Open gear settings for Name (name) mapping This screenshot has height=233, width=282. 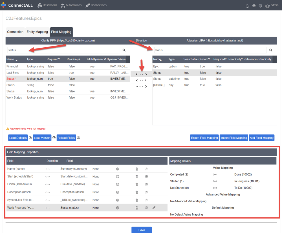pos(118,169)
